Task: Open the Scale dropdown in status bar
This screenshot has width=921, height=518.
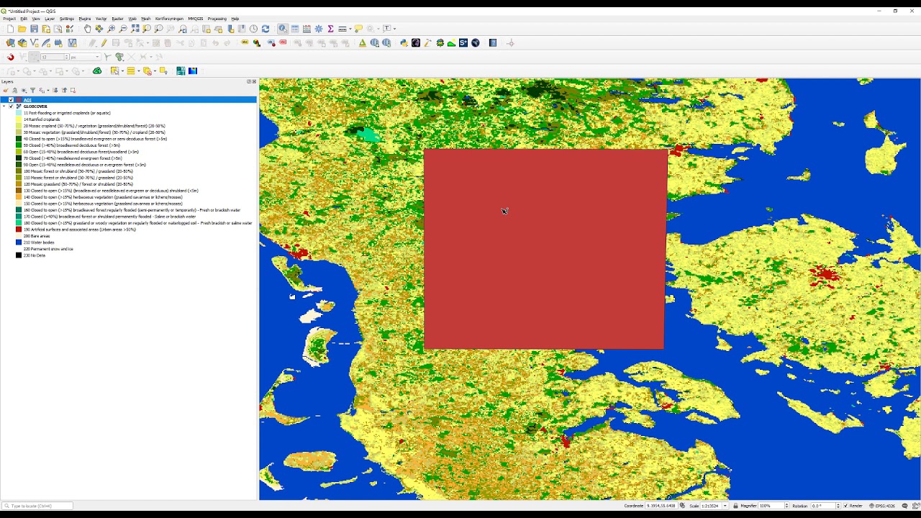Action: pyautogui.click(x=725, y=506)
